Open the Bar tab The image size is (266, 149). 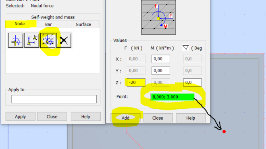click(x=48, y=24)
